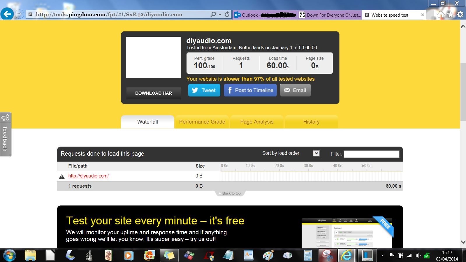The width and height of the screenshot is (466, 262).
Task: Click the website screenshot thumbnail
Action: coord(154,57)
